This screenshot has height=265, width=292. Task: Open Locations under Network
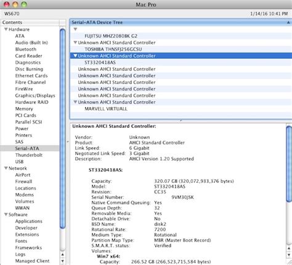point(25,188)
